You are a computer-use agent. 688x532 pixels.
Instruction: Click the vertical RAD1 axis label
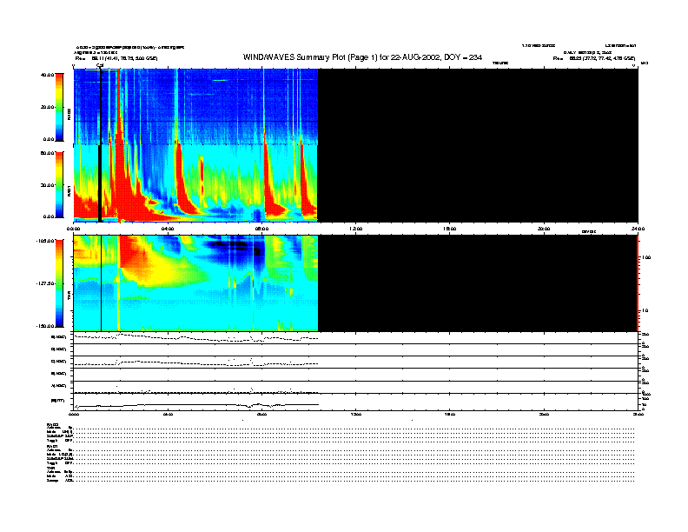69,190
